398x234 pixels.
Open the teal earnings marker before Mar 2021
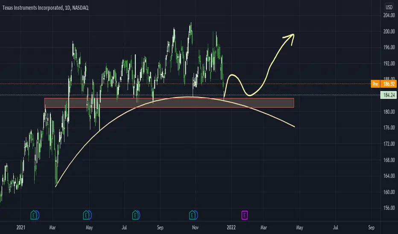tap(34, 215)
